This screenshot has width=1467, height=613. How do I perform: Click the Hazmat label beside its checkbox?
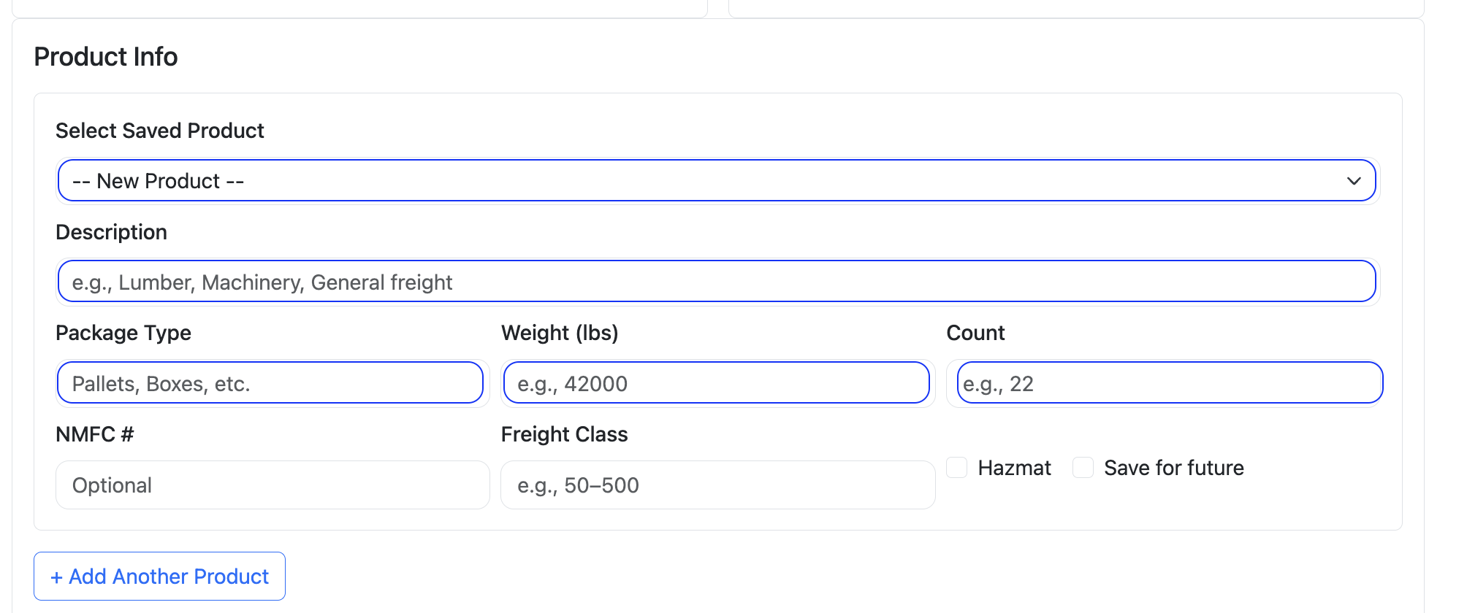pos(1014,468)
